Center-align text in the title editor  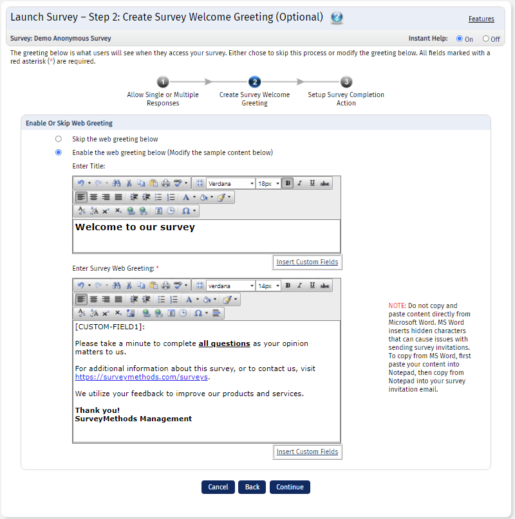click(93, 197)
